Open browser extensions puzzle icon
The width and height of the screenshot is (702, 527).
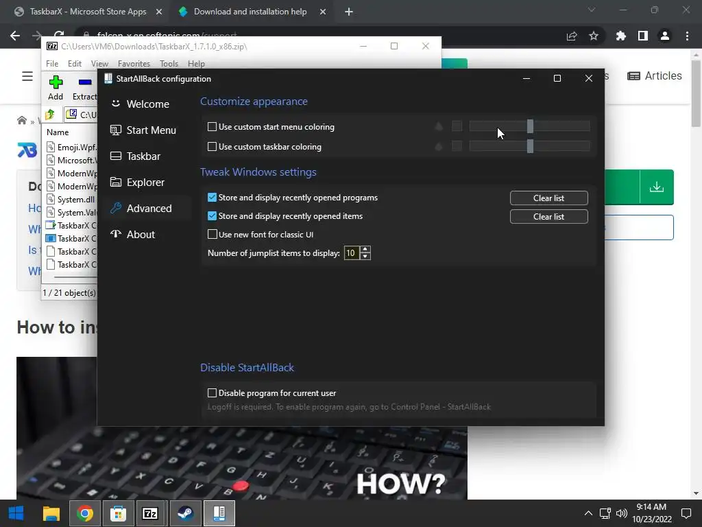[x=621, y=36]
